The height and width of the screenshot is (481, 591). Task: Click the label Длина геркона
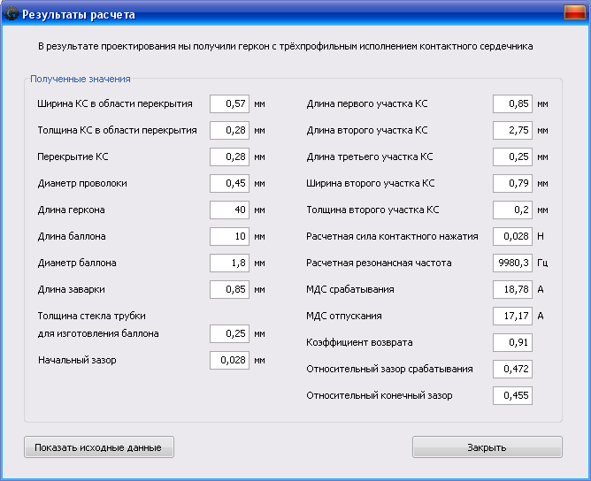[72, 210]
